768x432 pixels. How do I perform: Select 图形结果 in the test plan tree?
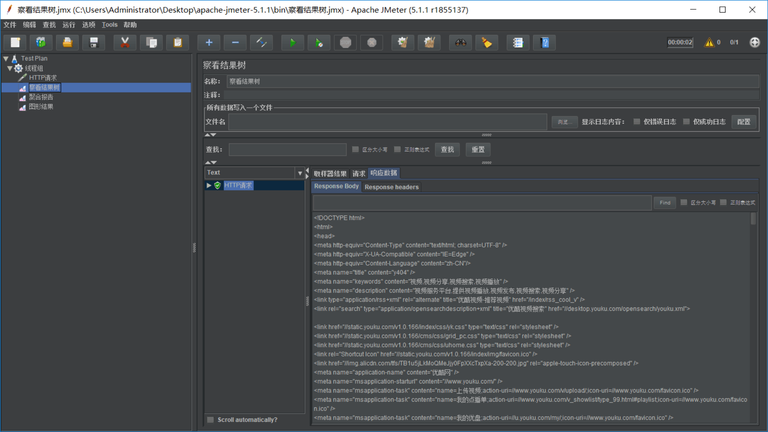tap(41, 107)
